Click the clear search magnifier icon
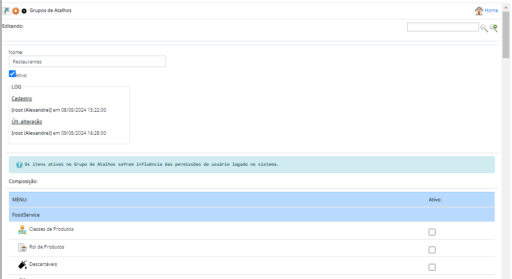512x279 pixels. [x=494, y=28]
